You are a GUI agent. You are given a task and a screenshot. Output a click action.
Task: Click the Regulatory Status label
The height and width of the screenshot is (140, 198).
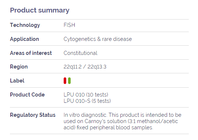[33, 115]
